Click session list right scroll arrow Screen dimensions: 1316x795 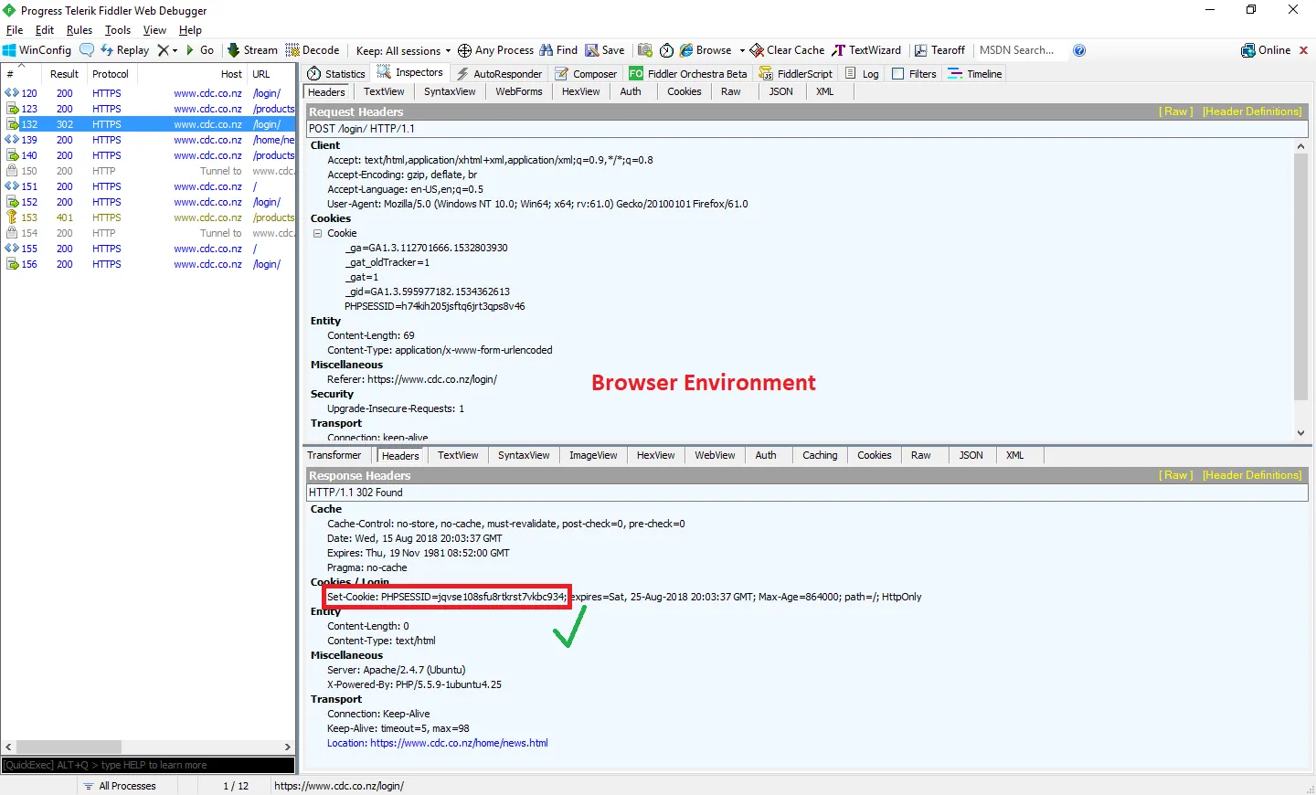coord(288,747)
